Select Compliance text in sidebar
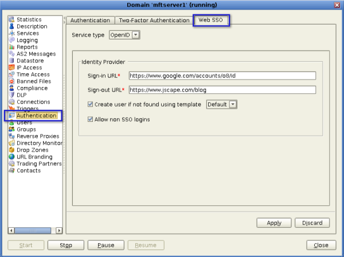 pos(32,88)
